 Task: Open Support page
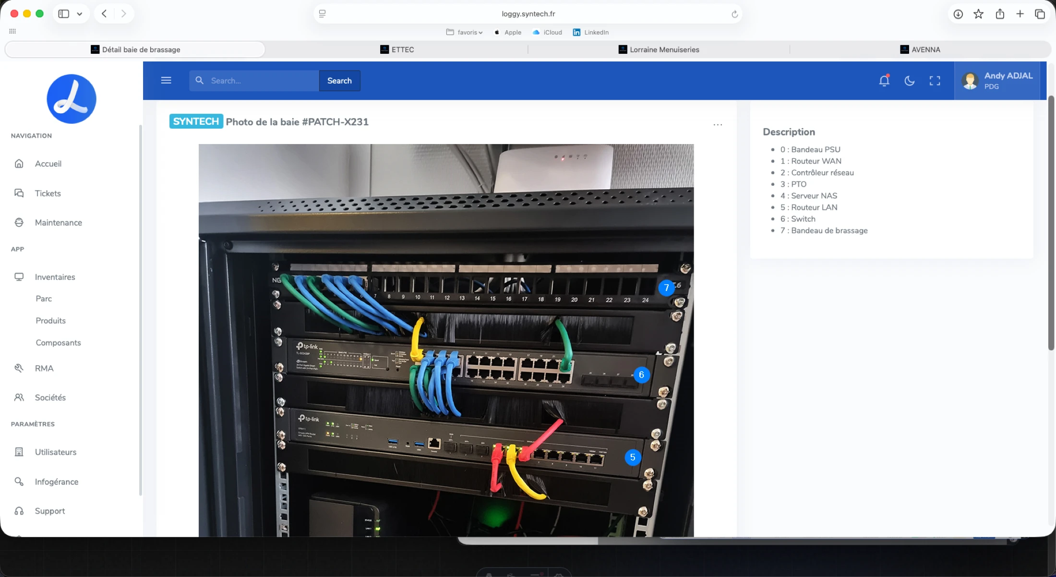coord(49,511)
